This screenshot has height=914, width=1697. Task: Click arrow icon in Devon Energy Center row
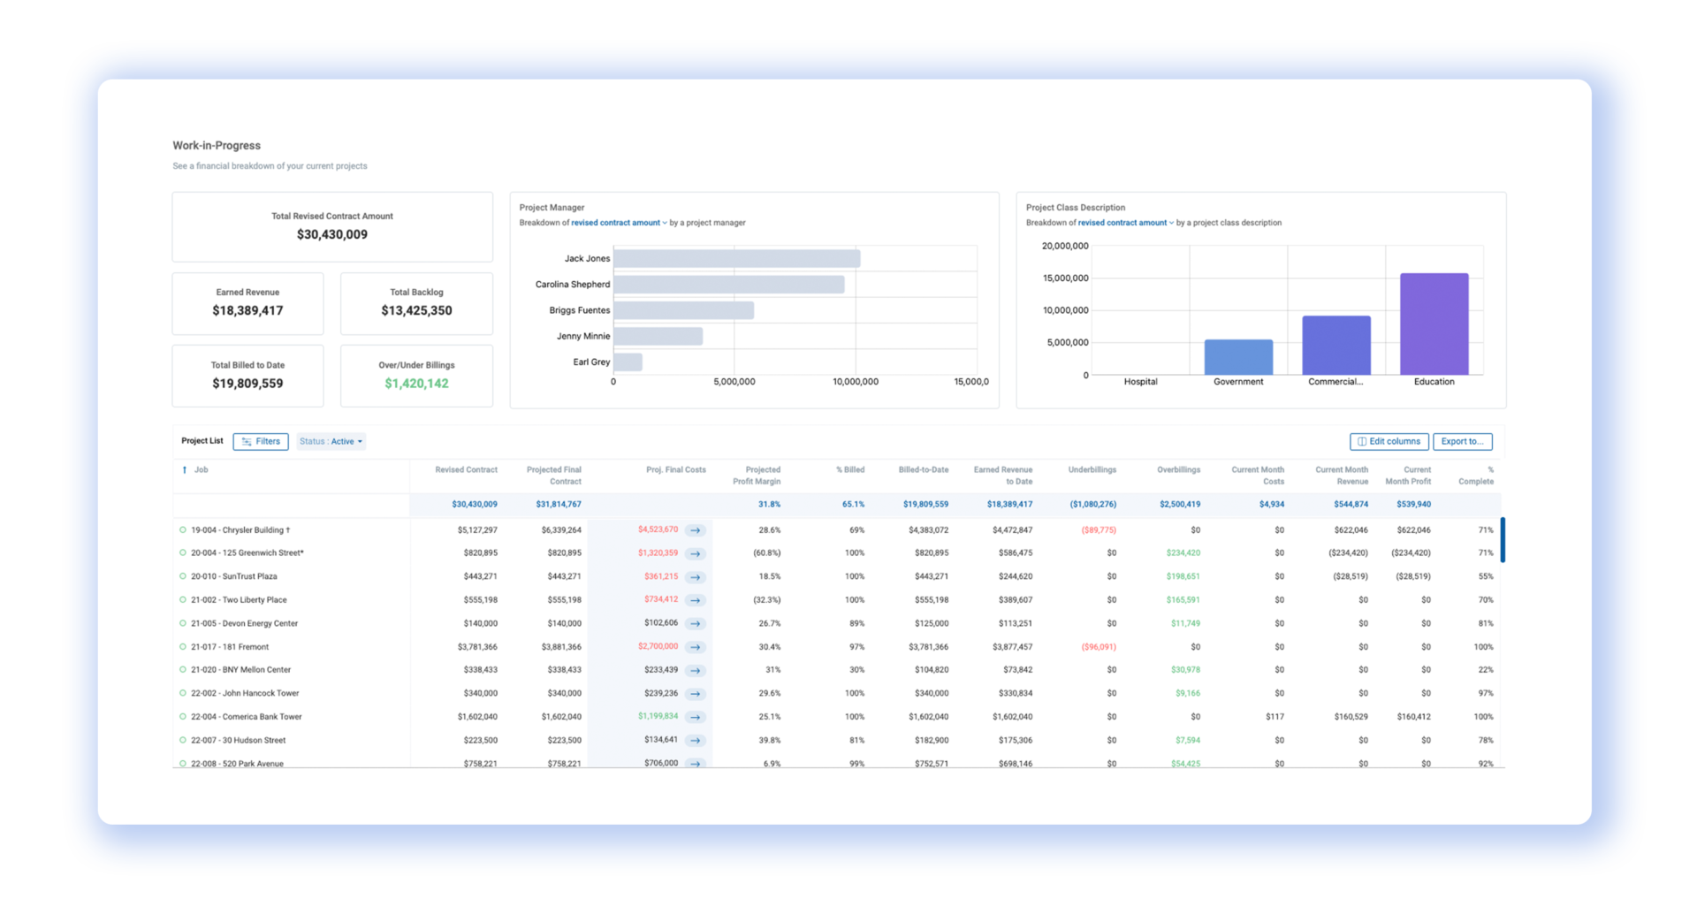696,623
